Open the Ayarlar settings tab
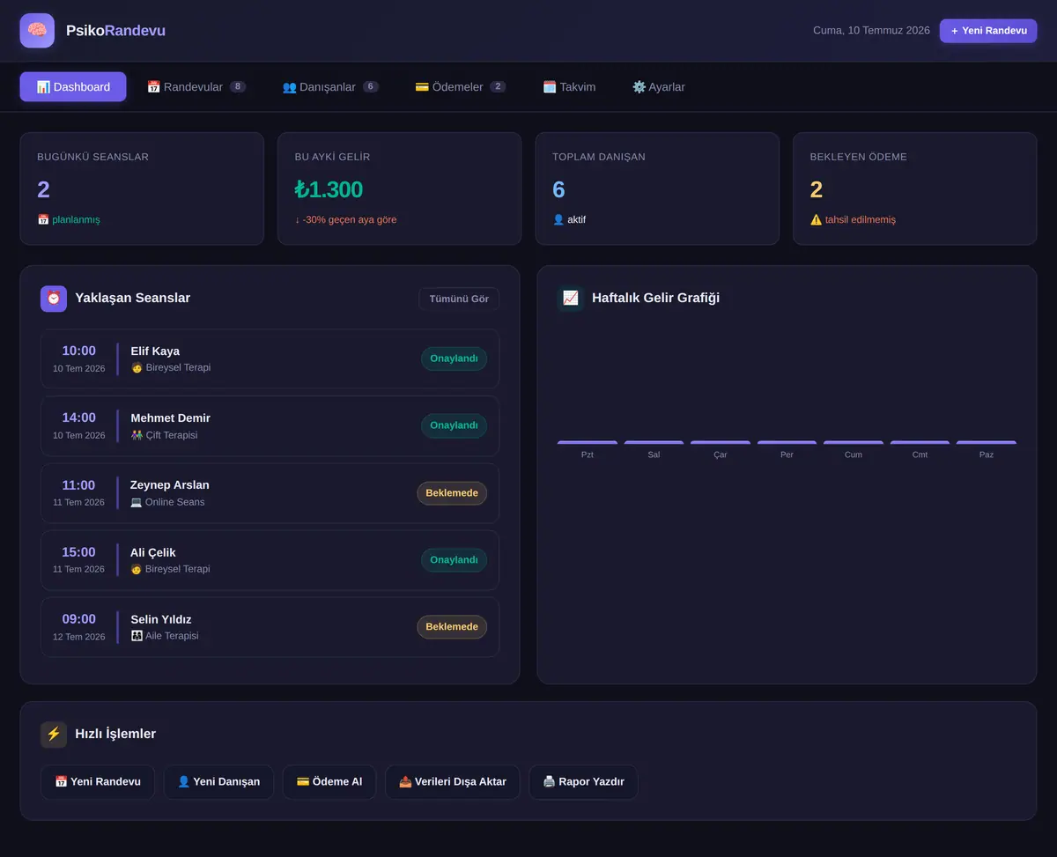 (659, 87)
